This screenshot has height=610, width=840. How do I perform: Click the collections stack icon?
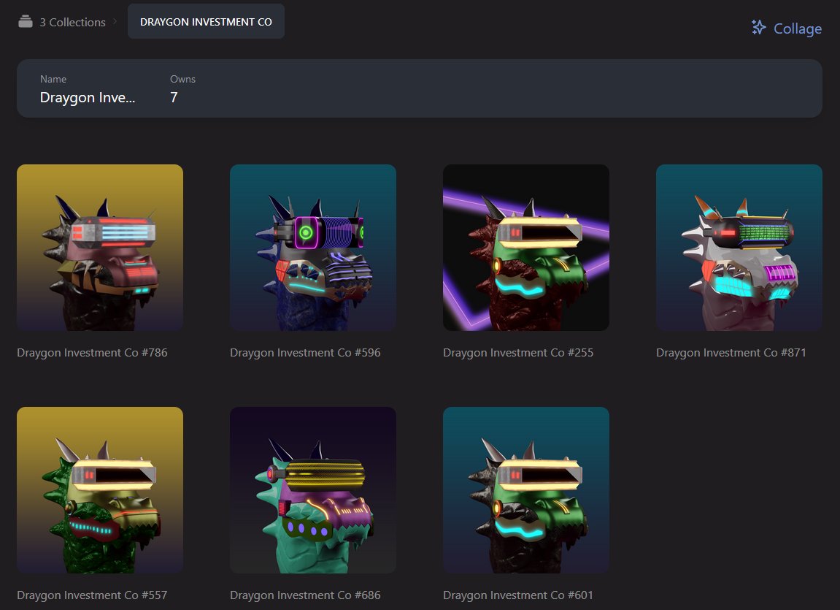[26, 22]
